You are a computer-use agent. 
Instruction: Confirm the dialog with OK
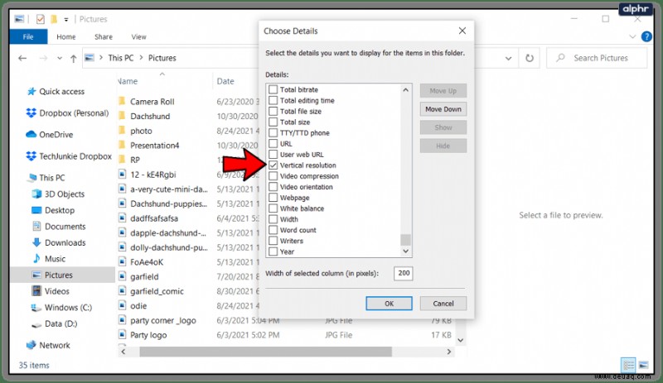click(389, 304)
